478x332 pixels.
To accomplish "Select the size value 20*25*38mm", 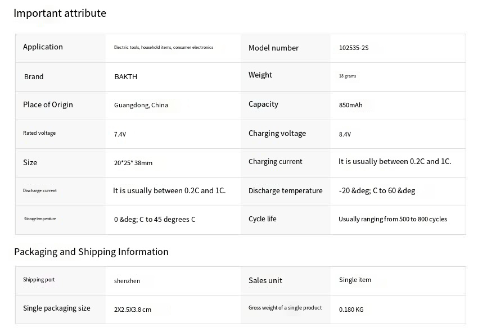I will 133,163.
